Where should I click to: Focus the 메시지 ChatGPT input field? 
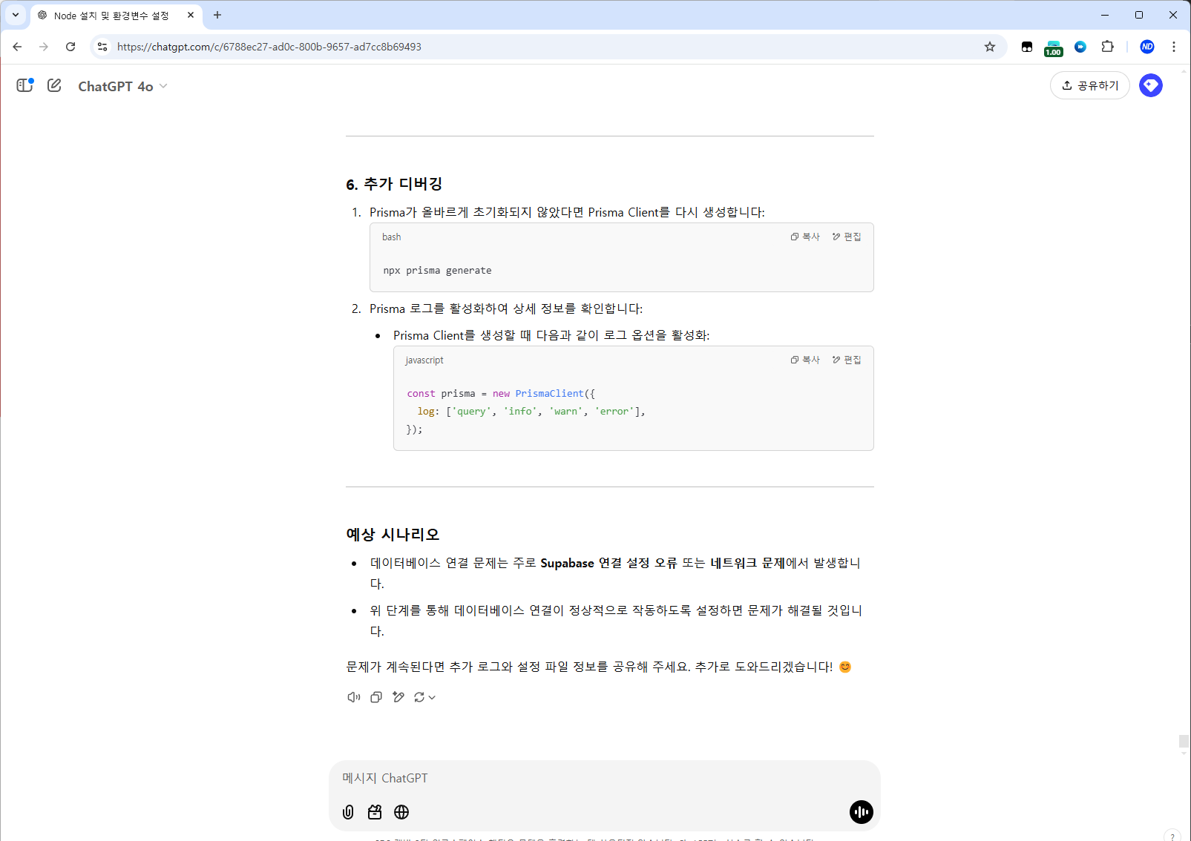coord(604,778)
